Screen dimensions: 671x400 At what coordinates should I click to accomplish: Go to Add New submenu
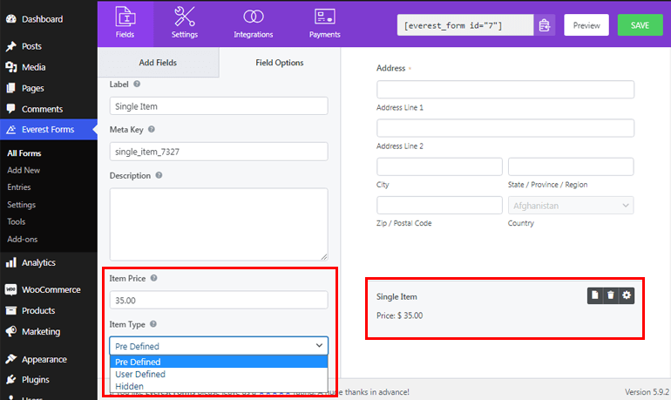[x=24, y=170]
